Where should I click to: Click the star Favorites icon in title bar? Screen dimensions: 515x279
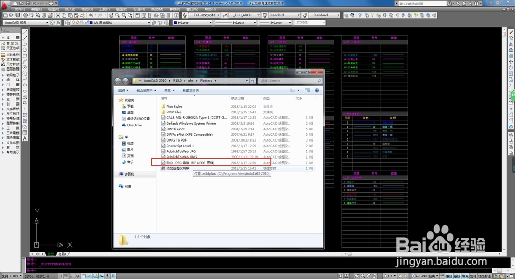[x=470, y=3]
